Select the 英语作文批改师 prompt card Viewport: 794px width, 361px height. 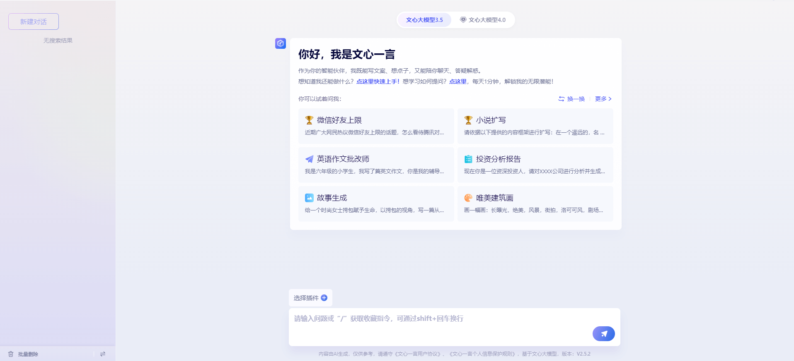click(x=376, y=165)
